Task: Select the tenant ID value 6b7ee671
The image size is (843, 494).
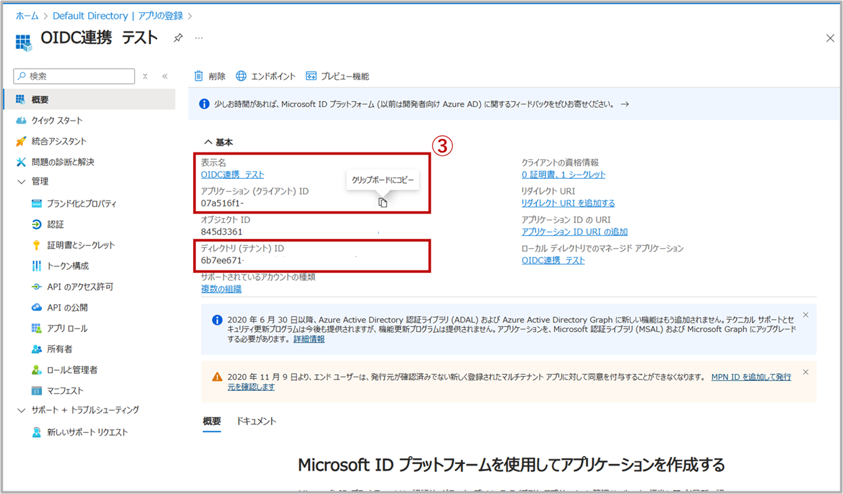Action: [x=222, y=260]
